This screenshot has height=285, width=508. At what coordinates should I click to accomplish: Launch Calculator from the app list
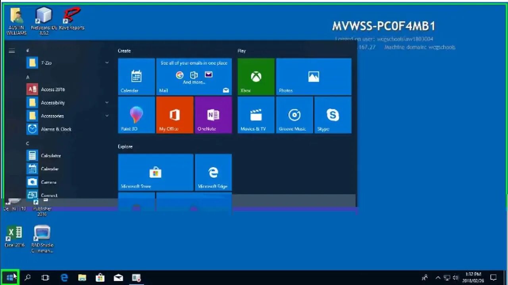pyautogui.click(x=67, y=156)
